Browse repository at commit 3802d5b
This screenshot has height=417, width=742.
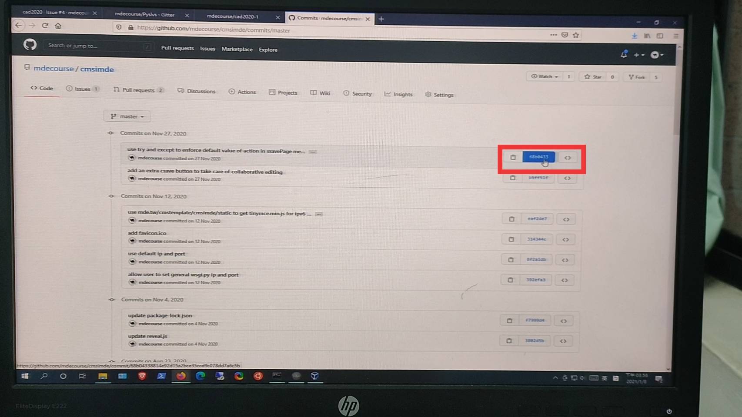(563, 341)
